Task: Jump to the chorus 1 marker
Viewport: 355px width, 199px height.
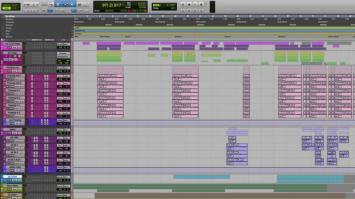Action: click(x=177, y=36)
